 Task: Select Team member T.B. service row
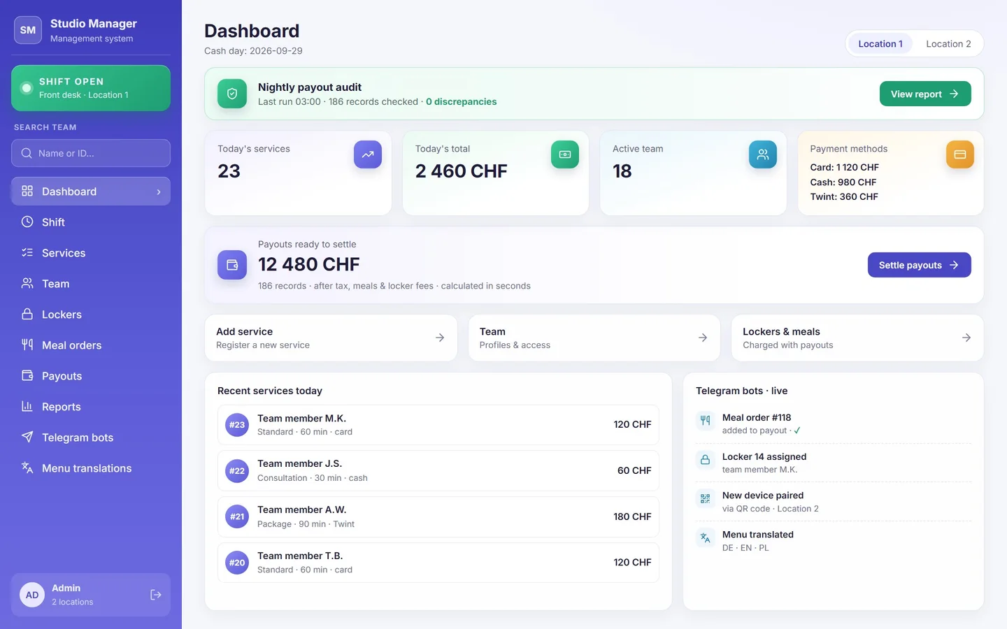(x=438, y=563)
